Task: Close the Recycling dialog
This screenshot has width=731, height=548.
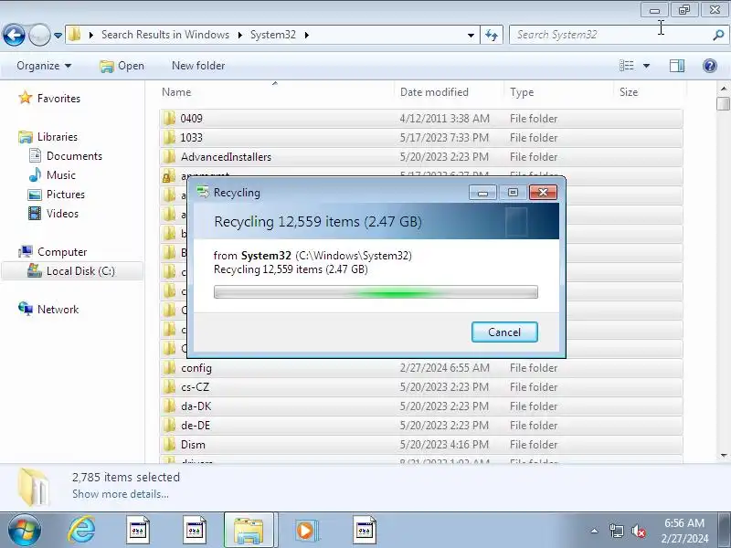Action: coord(543,193)
